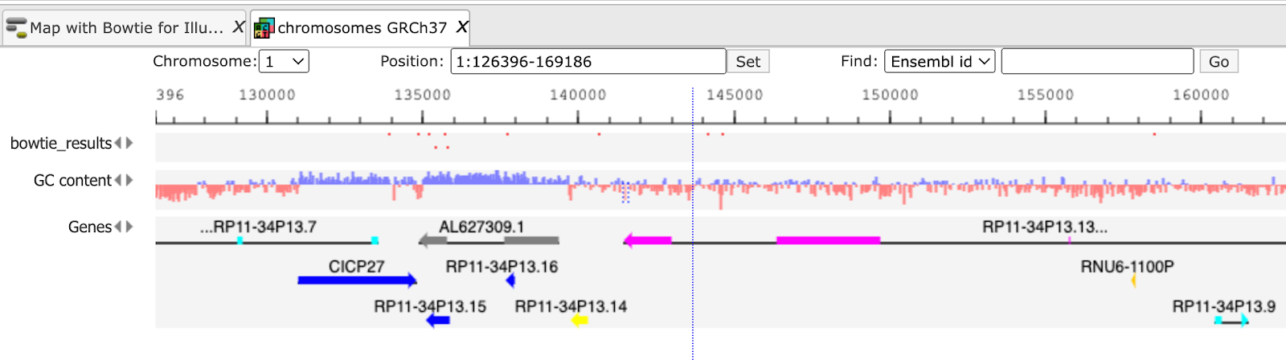The width and height of the screenshot is (1286, 360).
Task: Click the Set button
Action: coord(747,61)
